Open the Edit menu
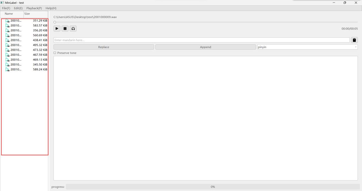This screenshot has width=362, height=191. pyautogui.click(x=18, y=8)
